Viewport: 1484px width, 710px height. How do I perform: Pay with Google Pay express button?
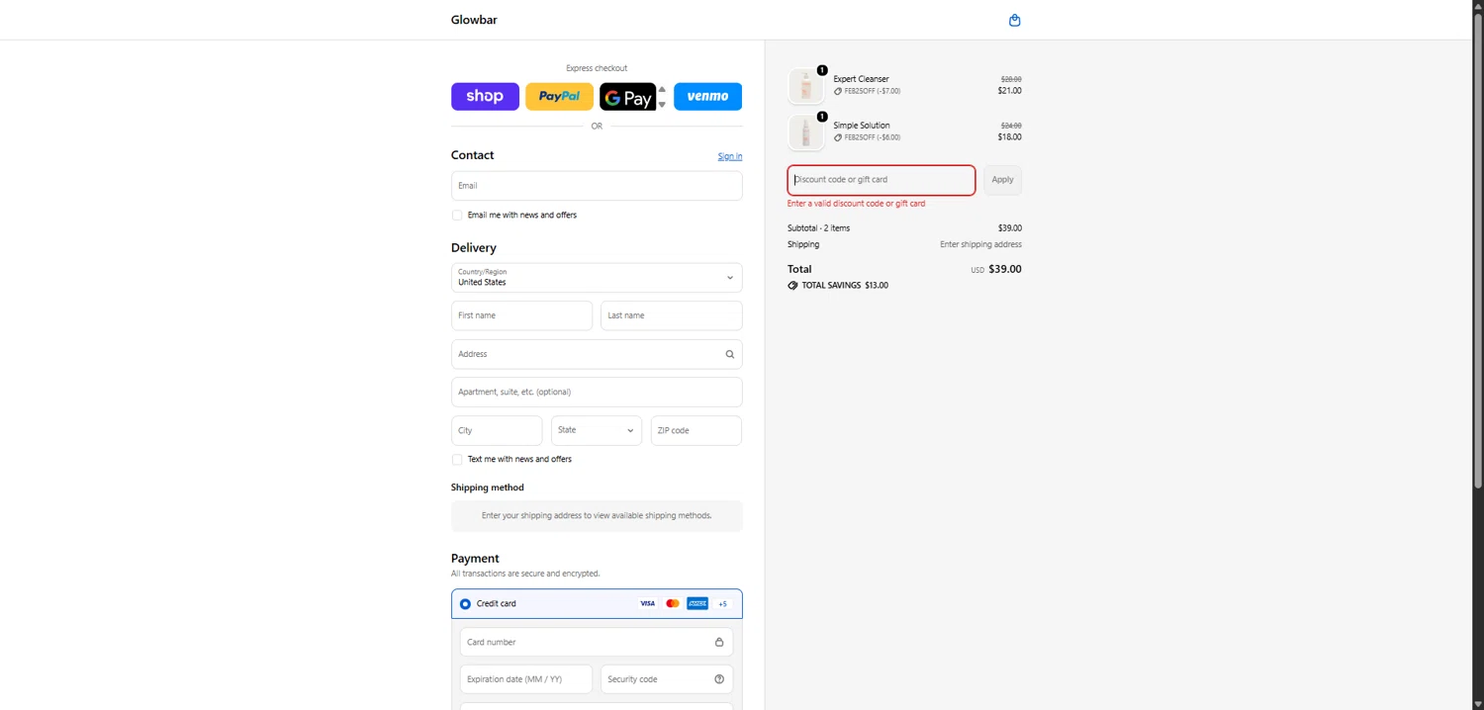point(627,96)
